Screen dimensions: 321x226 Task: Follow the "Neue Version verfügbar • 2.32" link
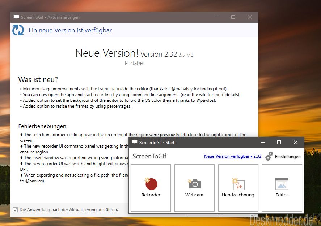(x=233, y=156)
